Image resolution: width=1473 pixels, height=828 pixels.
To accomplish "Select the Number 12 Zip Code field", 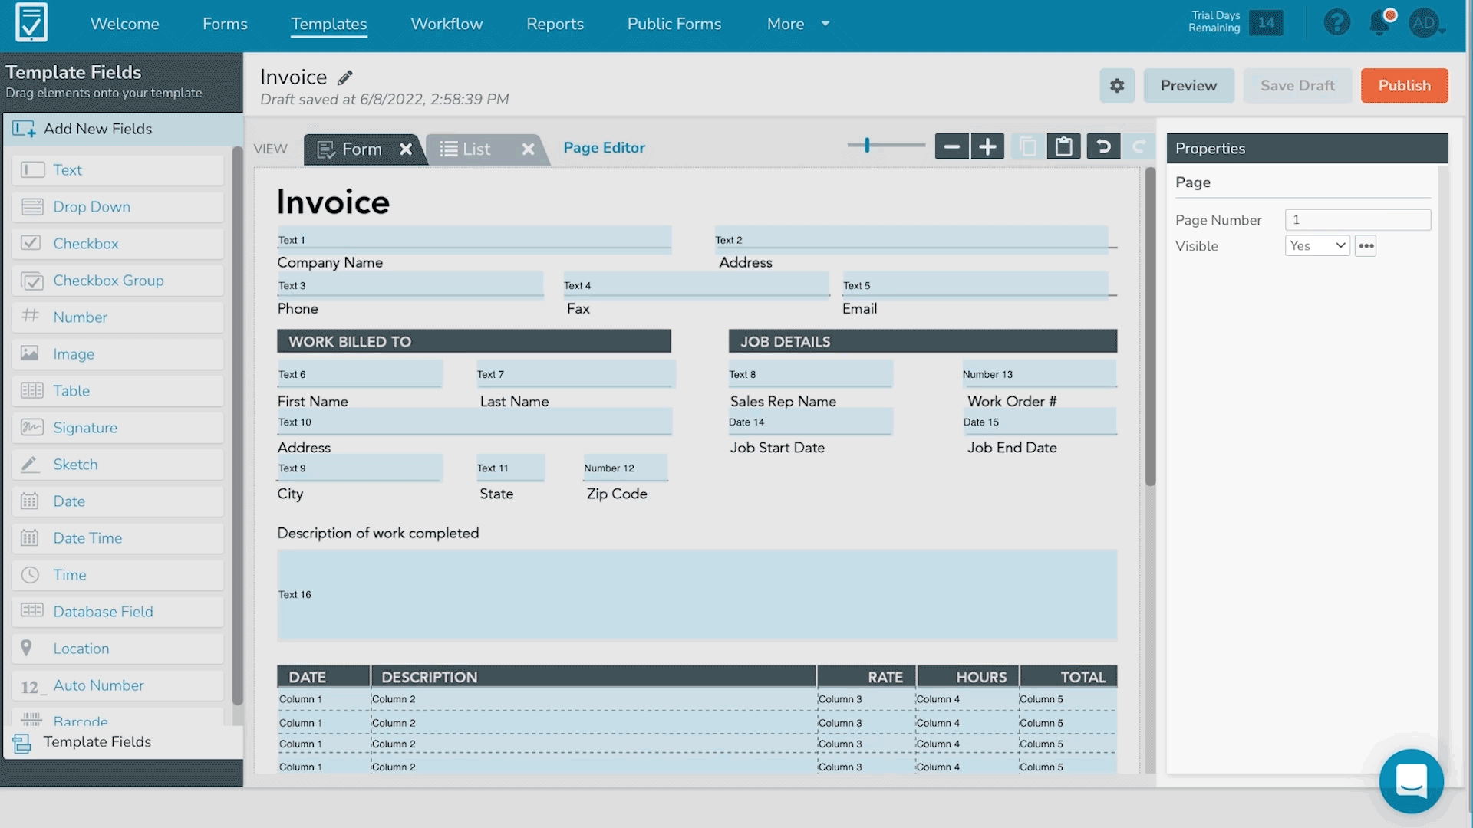I will pyautogui.click(x=625, y=468).
